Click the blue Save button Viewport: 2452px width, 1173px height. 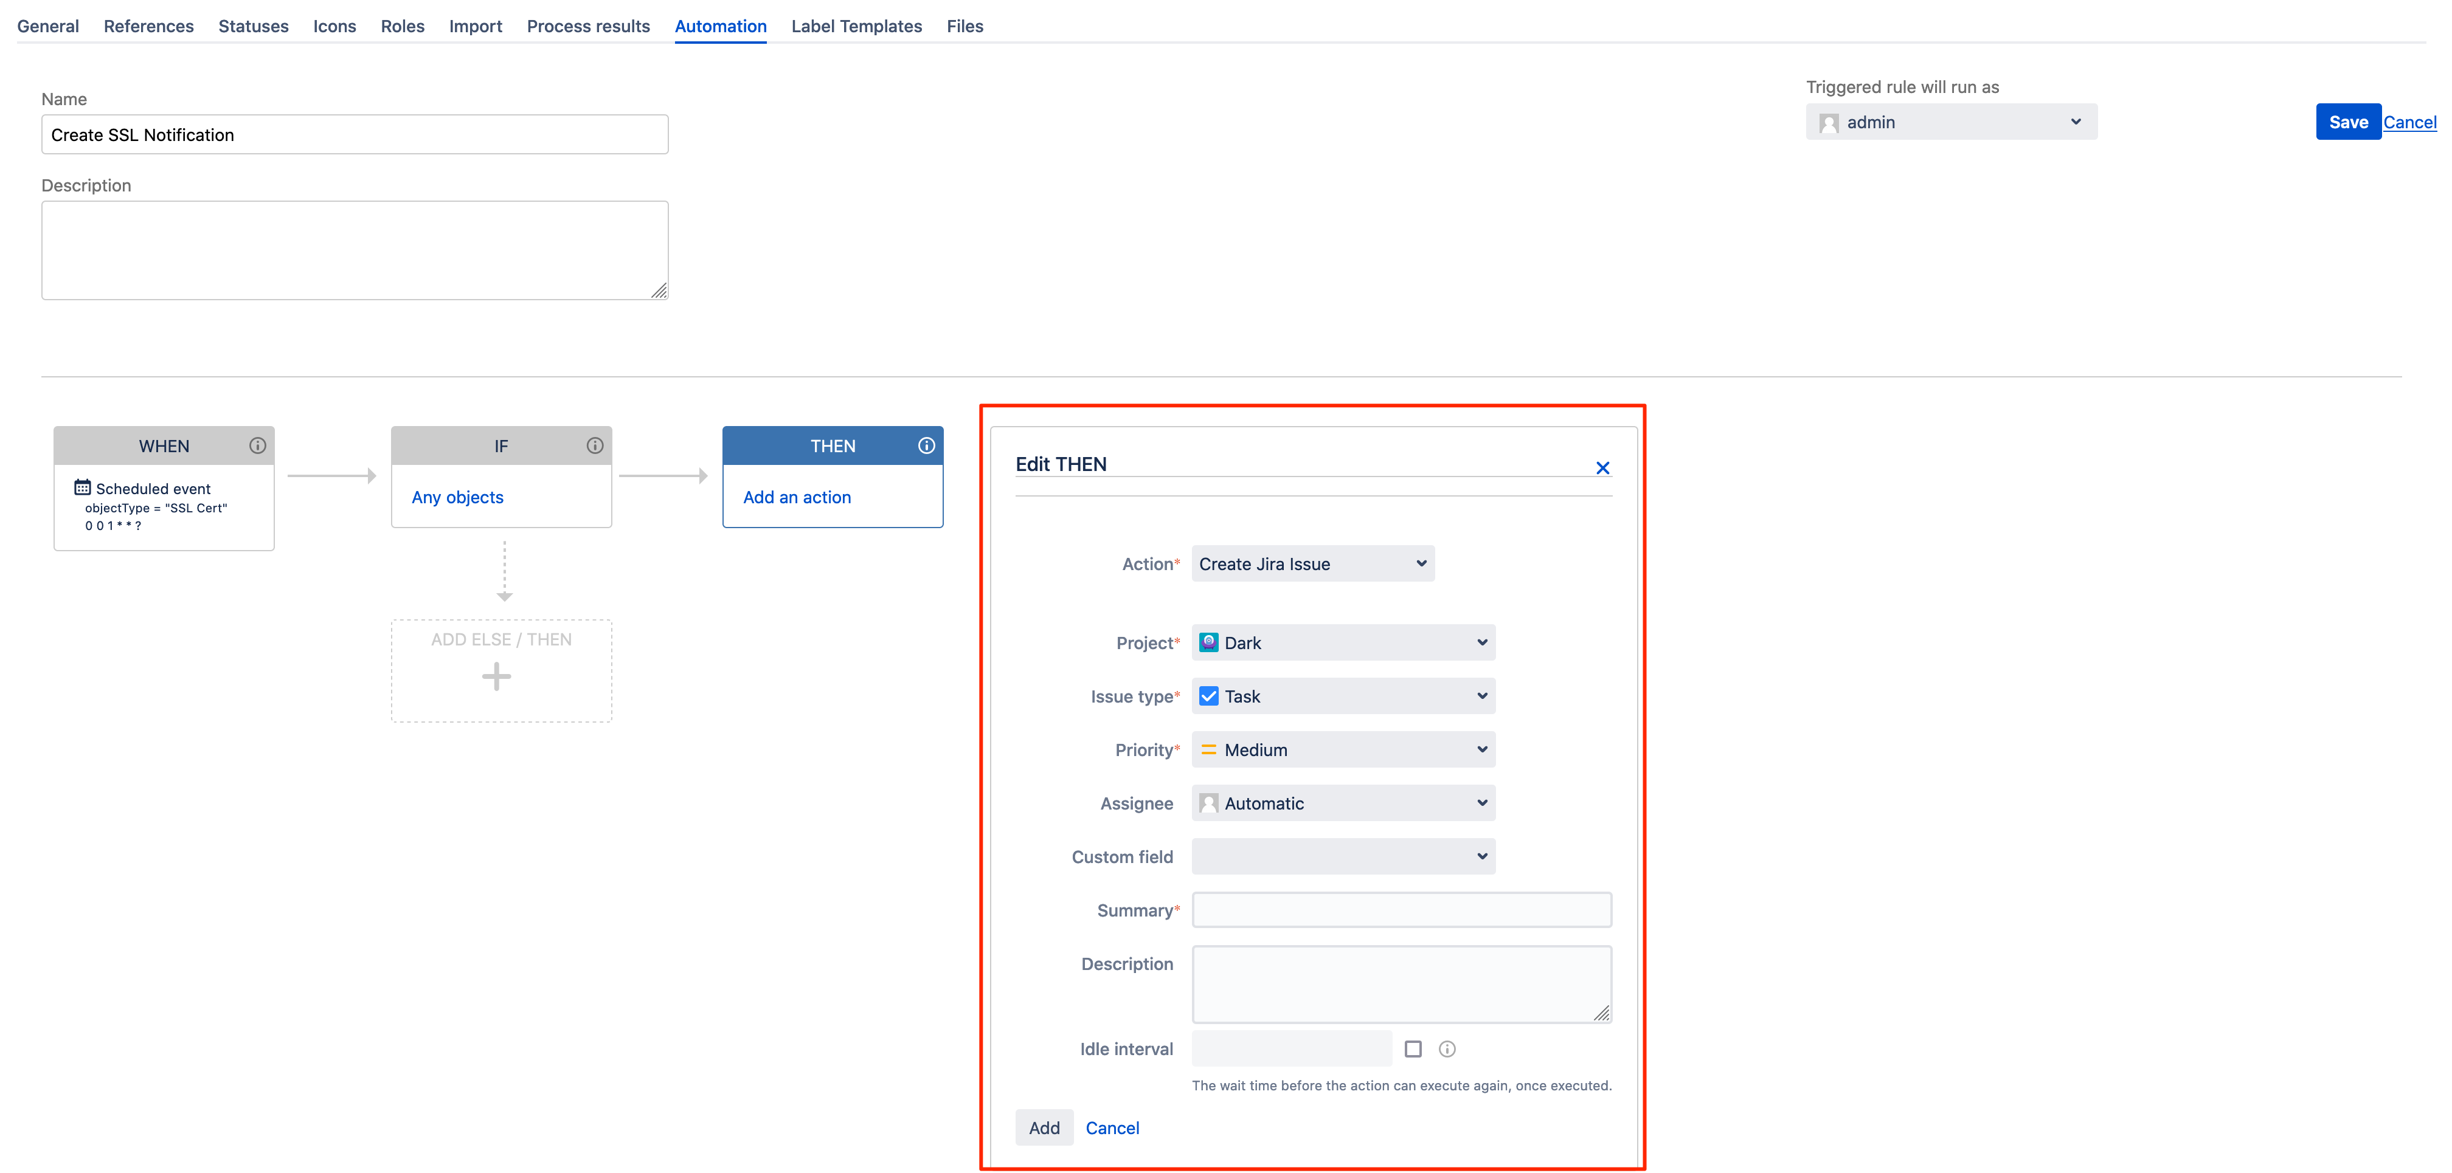[x=2347, y=122]
